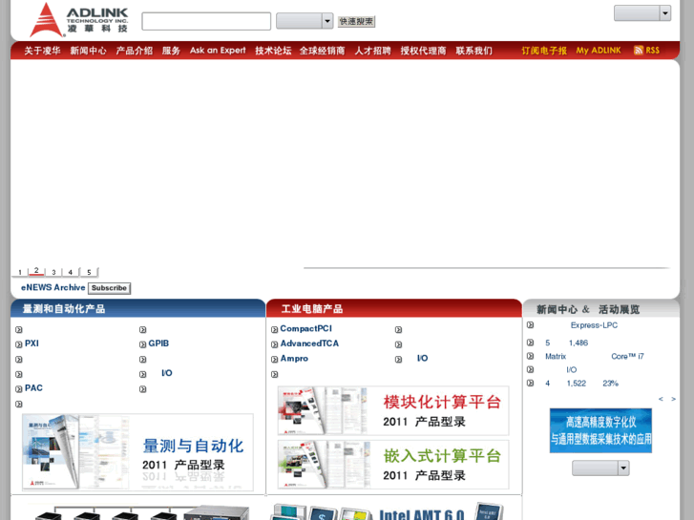Show next news with the > arrow

pyautogui.click(x=673, y=399)
